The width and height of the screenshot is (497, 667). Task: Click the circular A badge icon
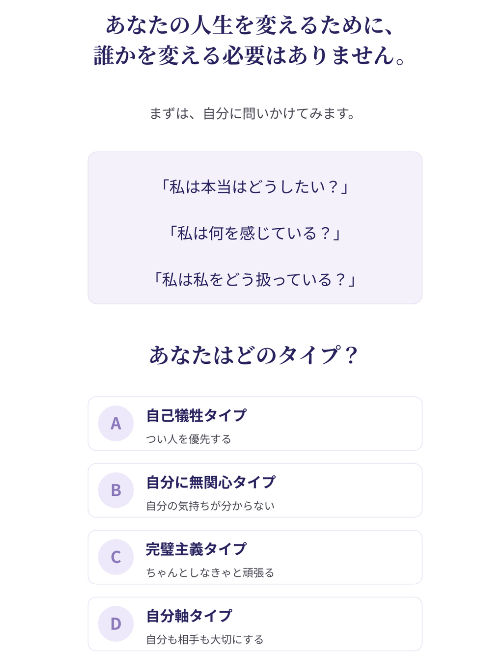click(x=116, y=423)
